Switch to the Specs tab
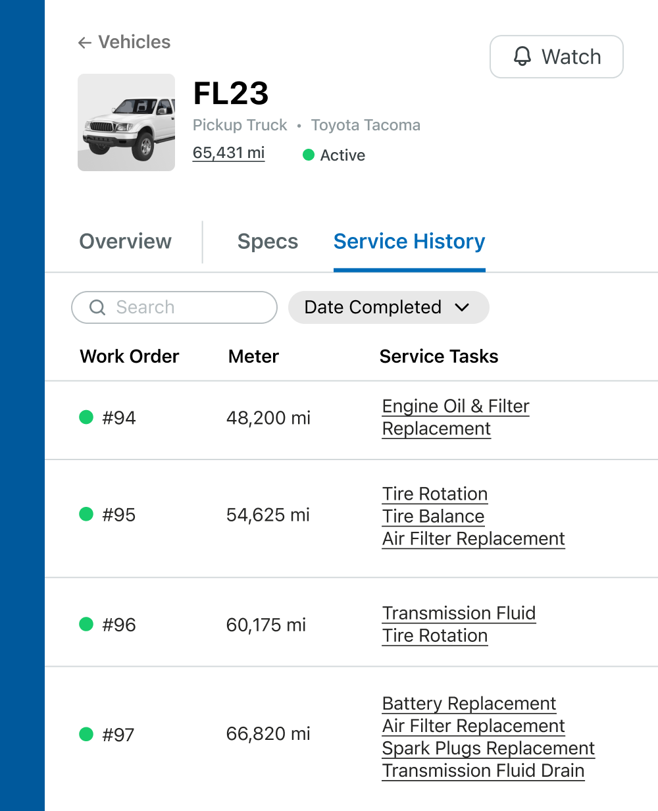Viewport: 658px width, 811px height. 268,242
